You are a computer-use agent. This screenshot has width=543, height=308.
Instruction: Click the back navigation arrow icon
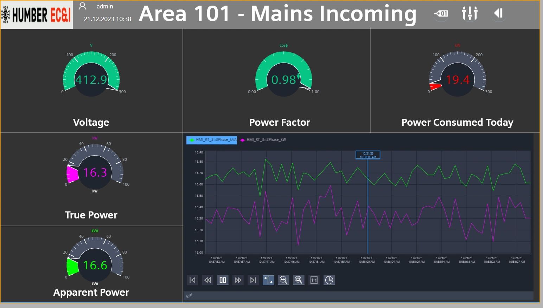pos(498,13)
